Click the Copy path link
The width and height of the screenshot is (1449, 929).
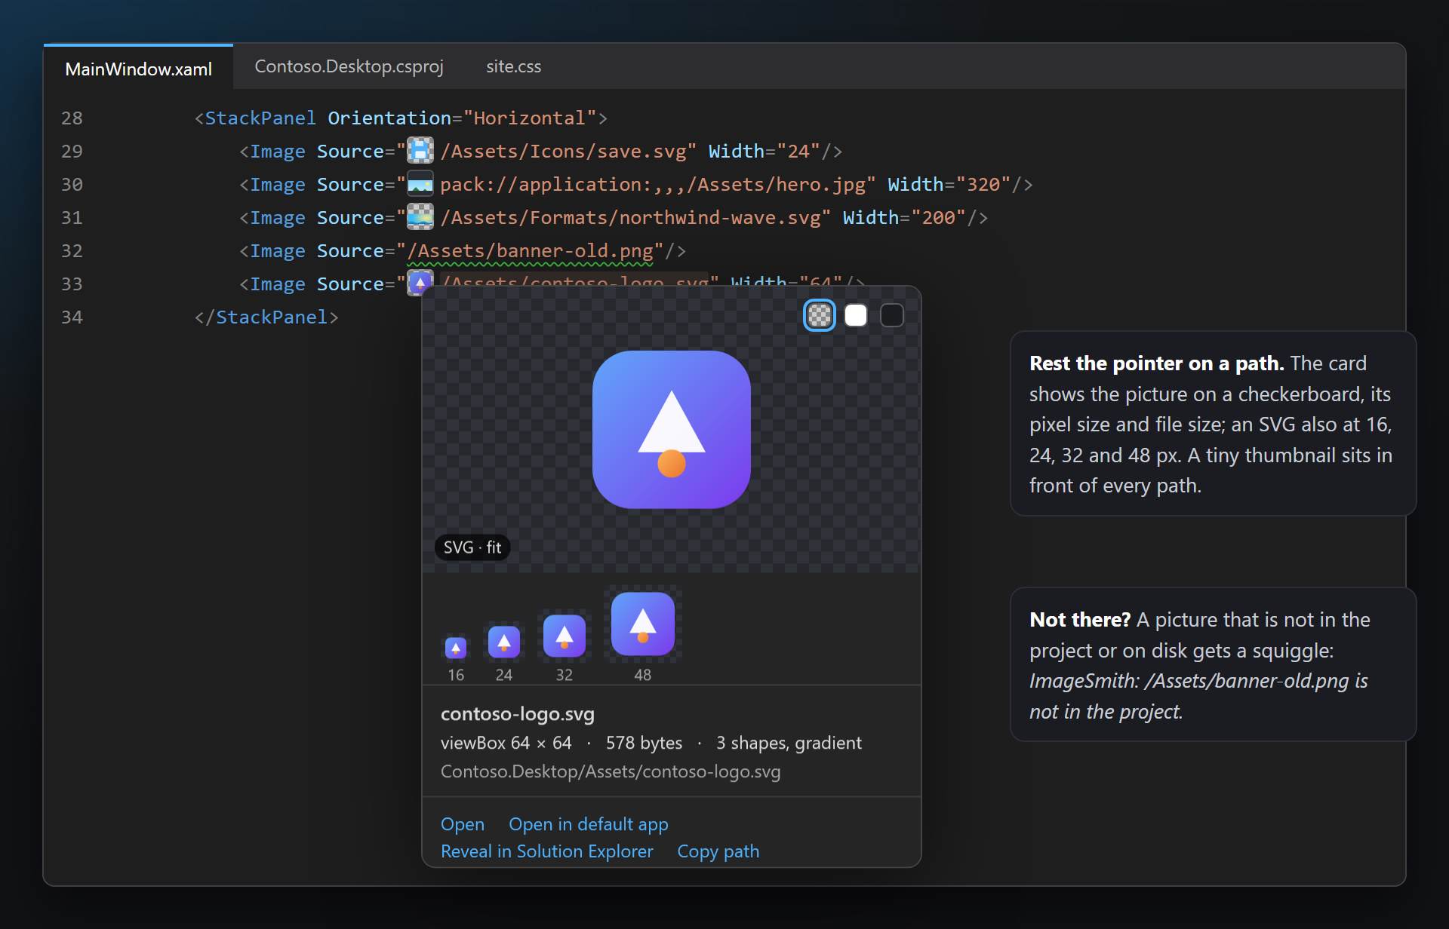click(x=718, y=851)
